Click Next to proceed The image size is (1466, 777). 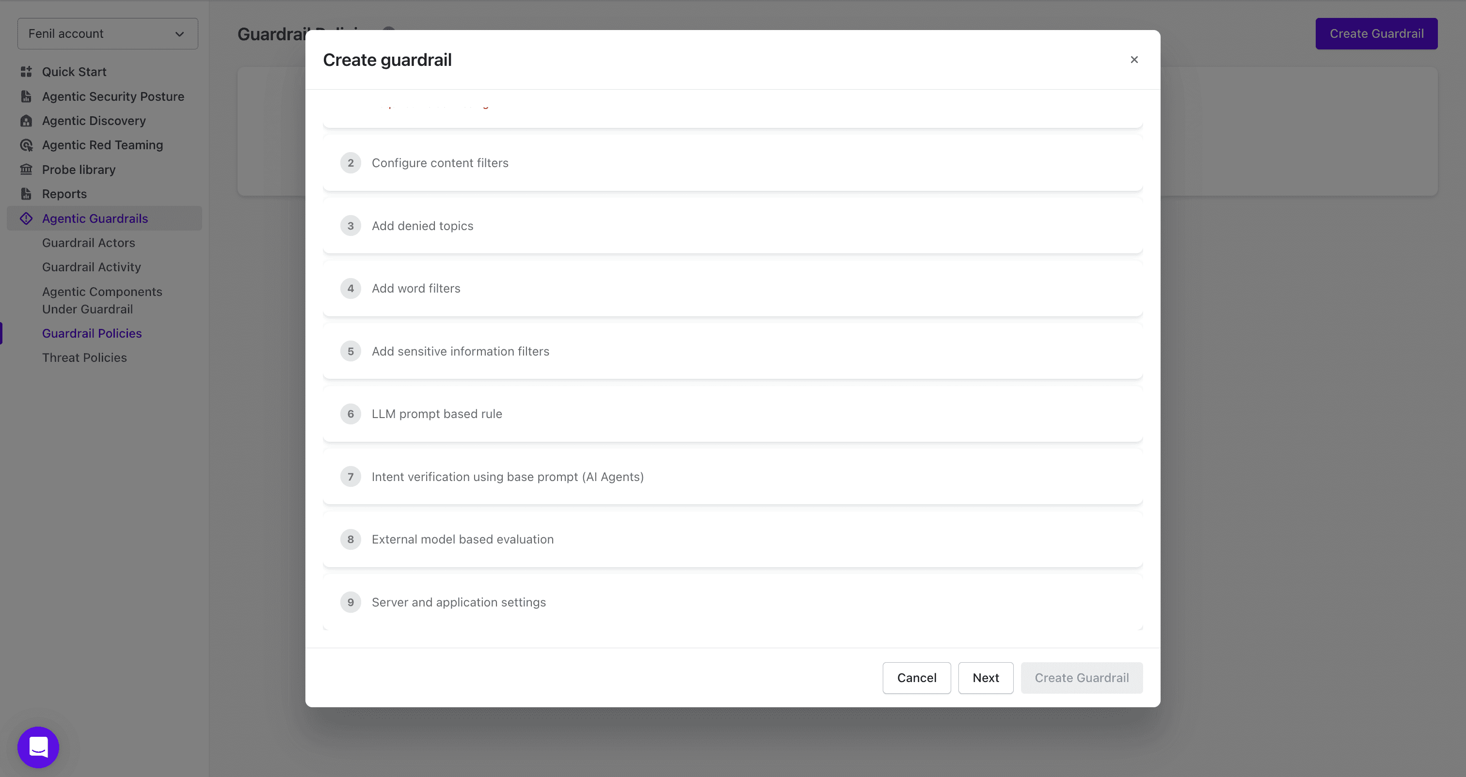986,678
